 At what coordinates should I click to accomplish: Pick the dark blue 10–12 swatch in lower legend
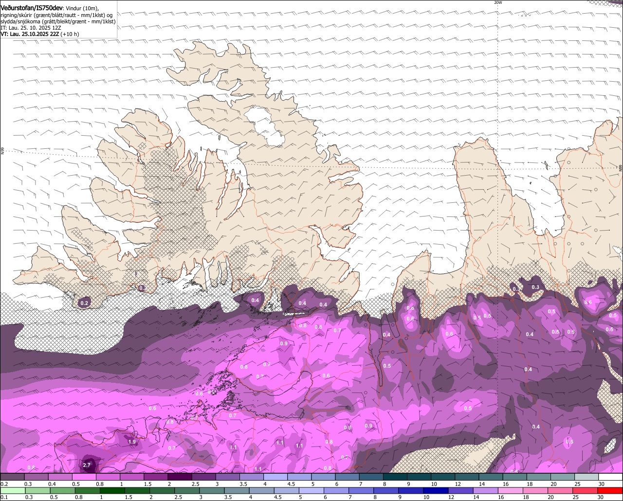pos(436,490)
